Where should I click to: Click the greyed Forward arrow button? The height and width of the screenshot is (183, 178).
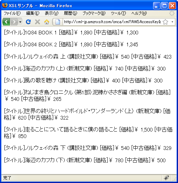(x=14, y=22)
